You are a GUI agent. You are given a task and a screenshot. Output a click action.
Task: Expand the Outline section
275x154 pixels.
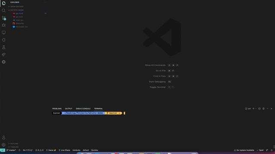tap(13, 144)
